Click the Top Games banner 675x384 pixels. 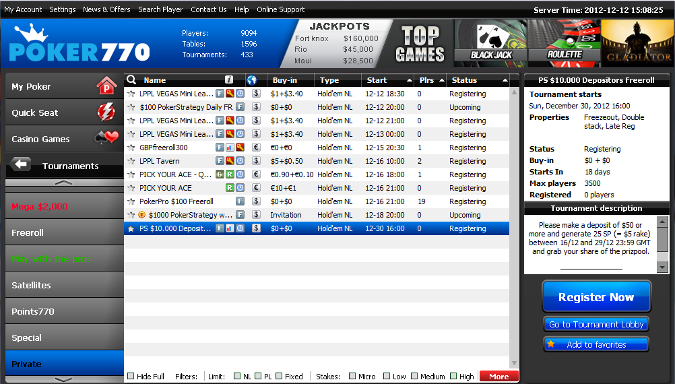click(420, 44)
